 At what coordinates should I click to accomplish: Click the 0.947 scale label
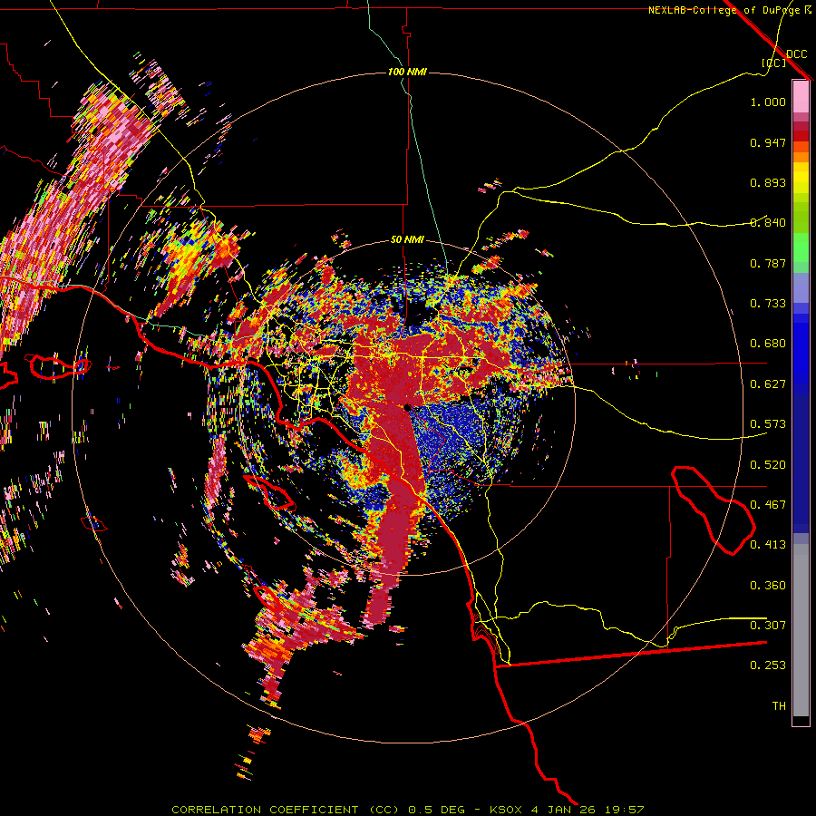tap(768, 142)
